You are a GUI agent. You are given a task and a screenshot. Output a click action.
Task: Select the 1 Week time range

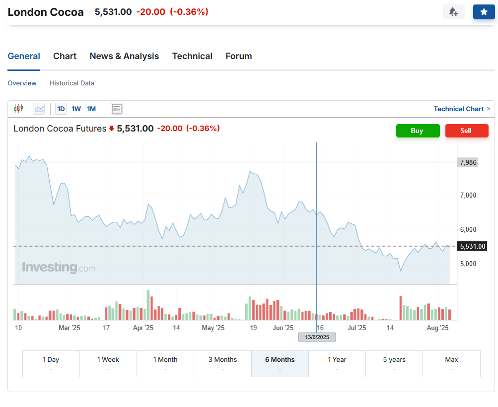[108, 364]
